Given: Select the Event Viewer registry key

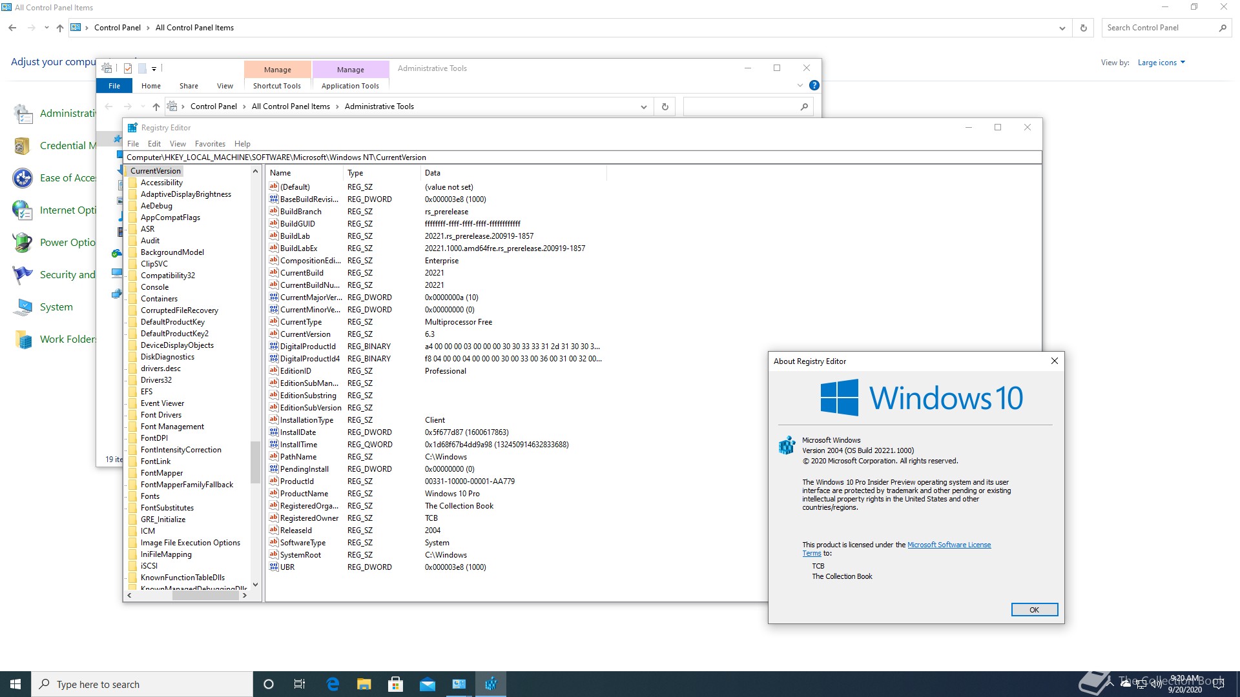Looking at the screenshot, I should click(x=162, y=403).
